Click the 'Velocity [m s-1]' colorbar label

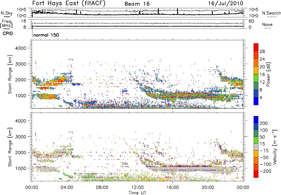click(275, 147)
